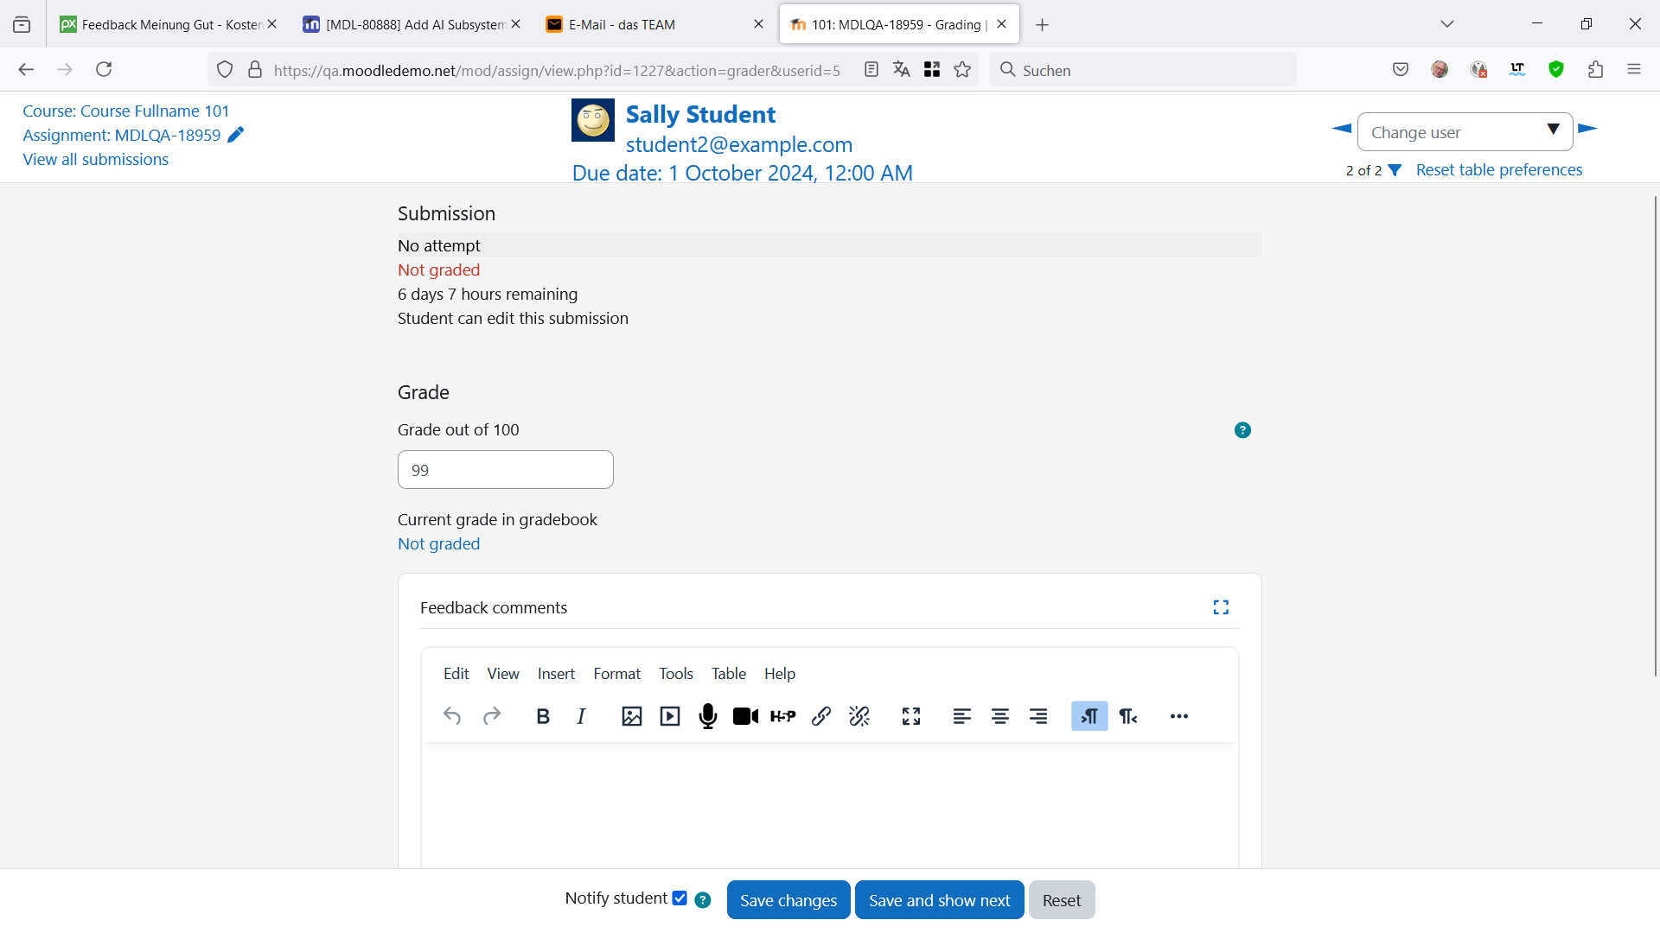
Task: Reveal more toolbar buttons with ellipsis
Action: [x=1179, y=716]
